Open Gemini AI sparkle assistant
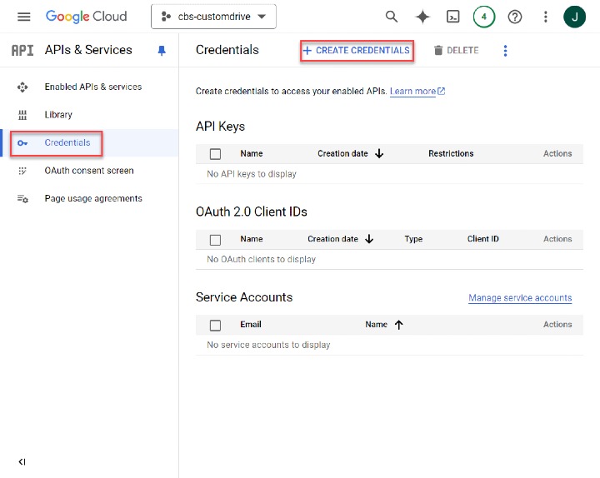This screenshot has width=600, height=478. tap(422, 17)
